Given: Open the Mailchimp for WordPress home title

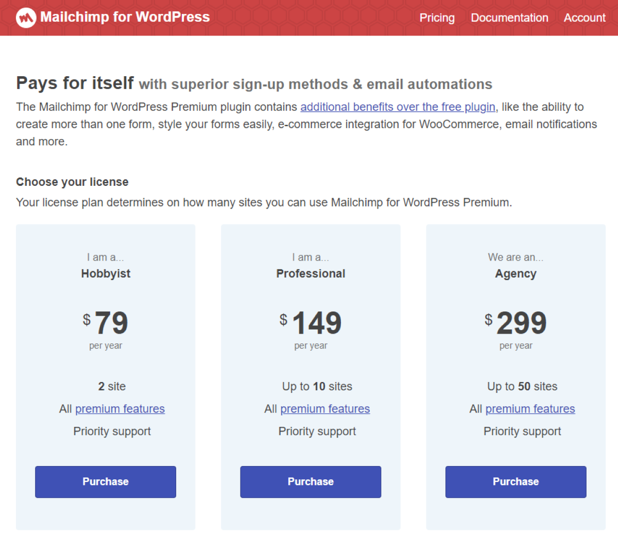Looking at the screenshot, I should (x=125, y=17).
